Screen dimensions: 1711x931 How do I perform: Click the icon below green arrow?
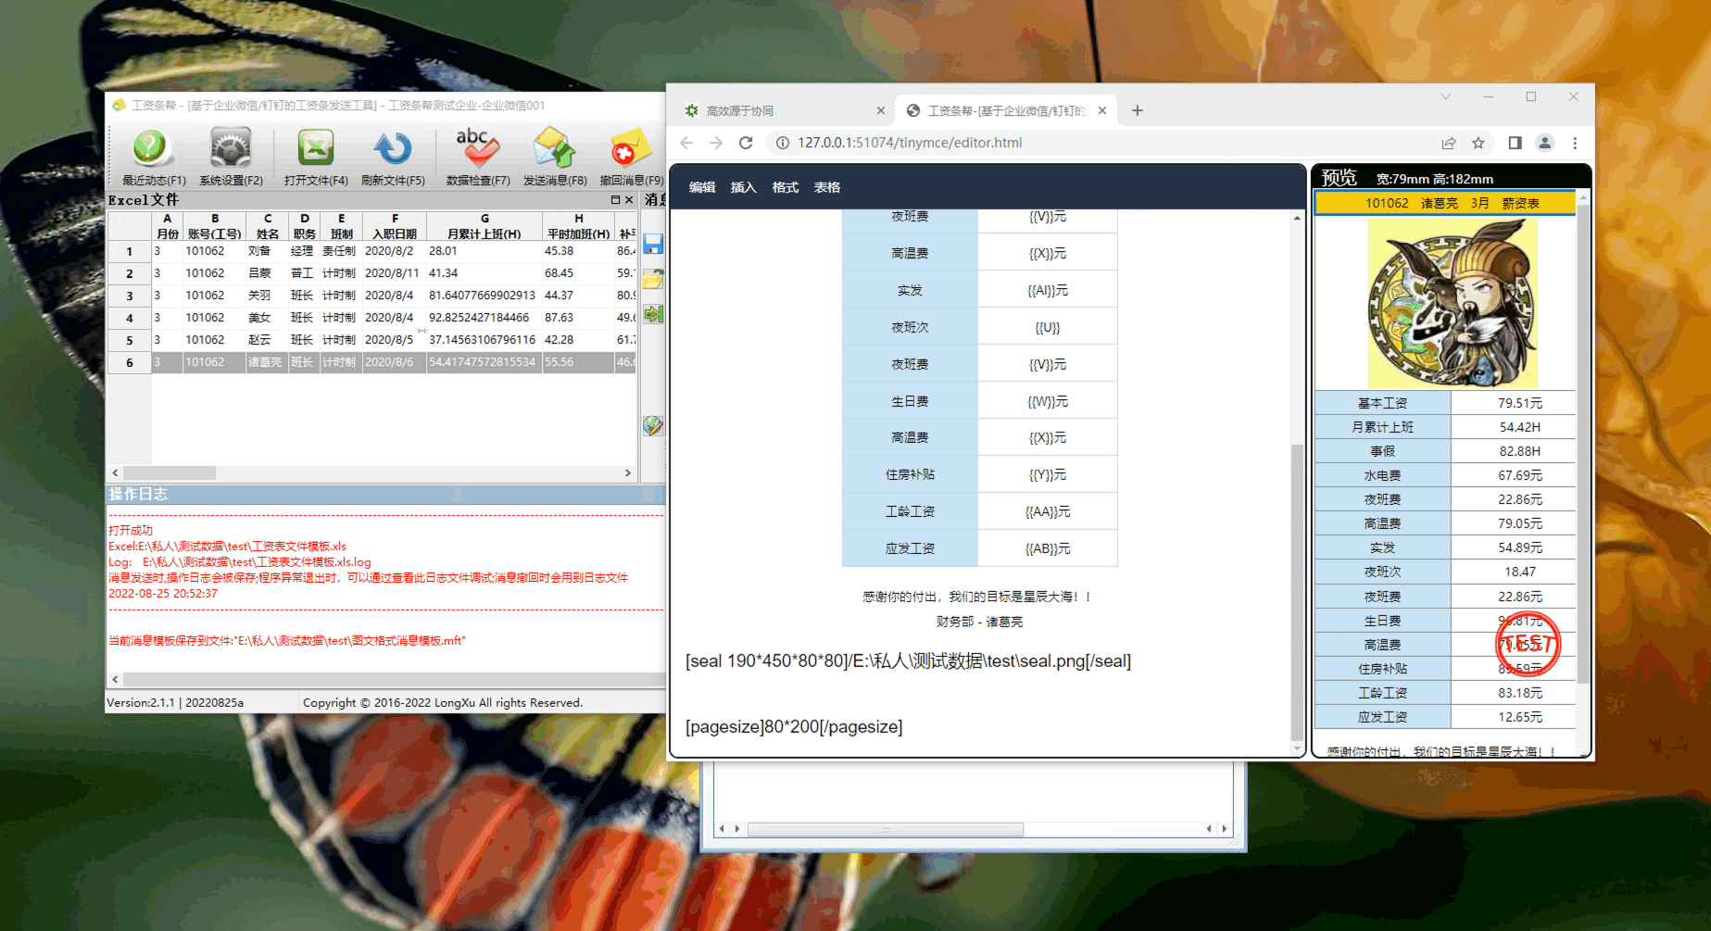coord(653,425)
